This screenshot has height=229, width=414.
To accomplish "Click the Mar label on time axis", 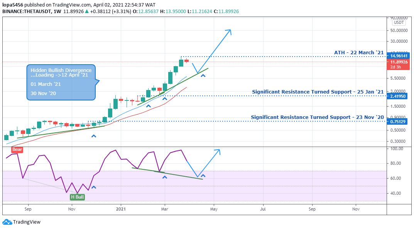I will coord(164,209).
